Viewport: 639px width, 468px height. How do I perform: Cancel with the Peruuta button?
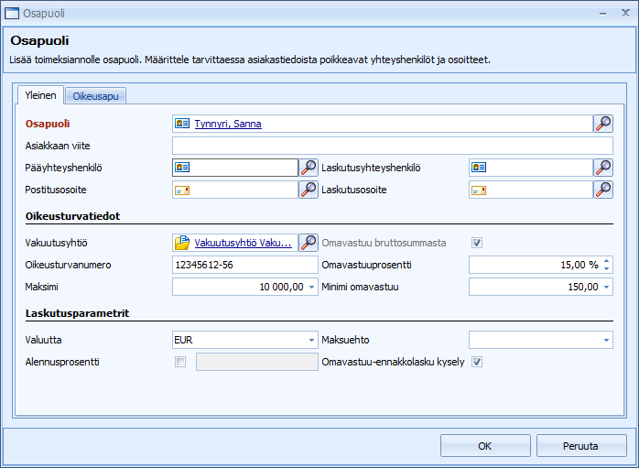(581, 446)
